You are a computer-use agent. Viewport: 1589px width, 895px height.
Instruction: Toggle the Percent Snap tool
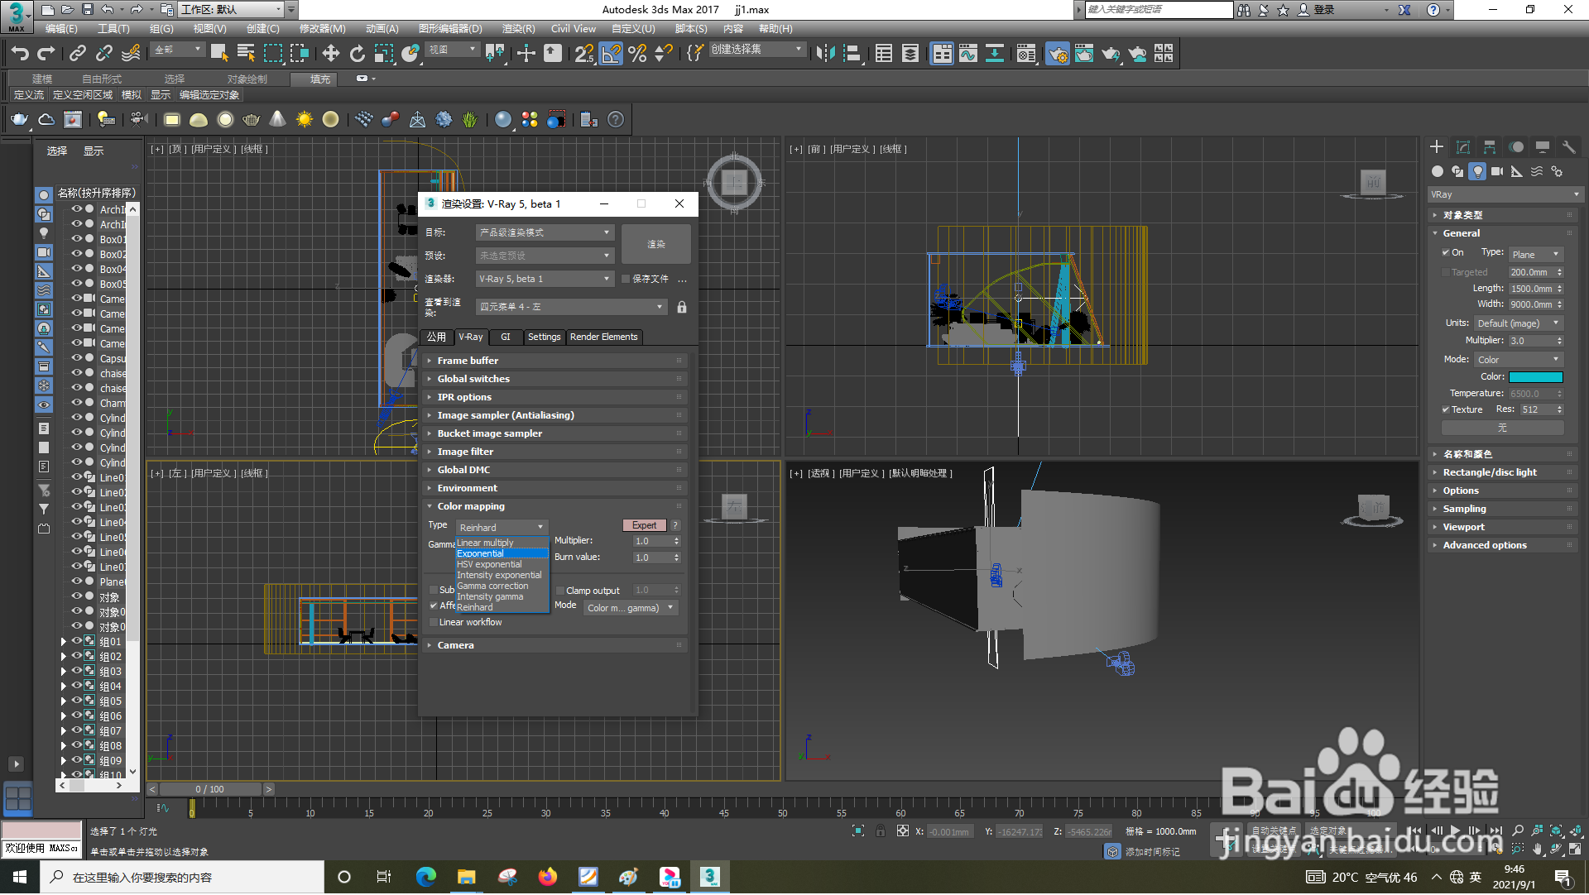[x=637, y=54]
